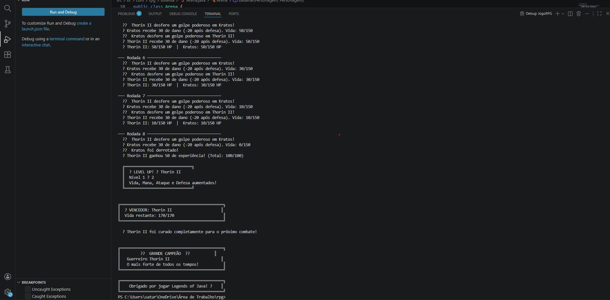Enable Uncaught Exceptions breakpoint
This screenshot has height=300, width=610.
[28, 289]
